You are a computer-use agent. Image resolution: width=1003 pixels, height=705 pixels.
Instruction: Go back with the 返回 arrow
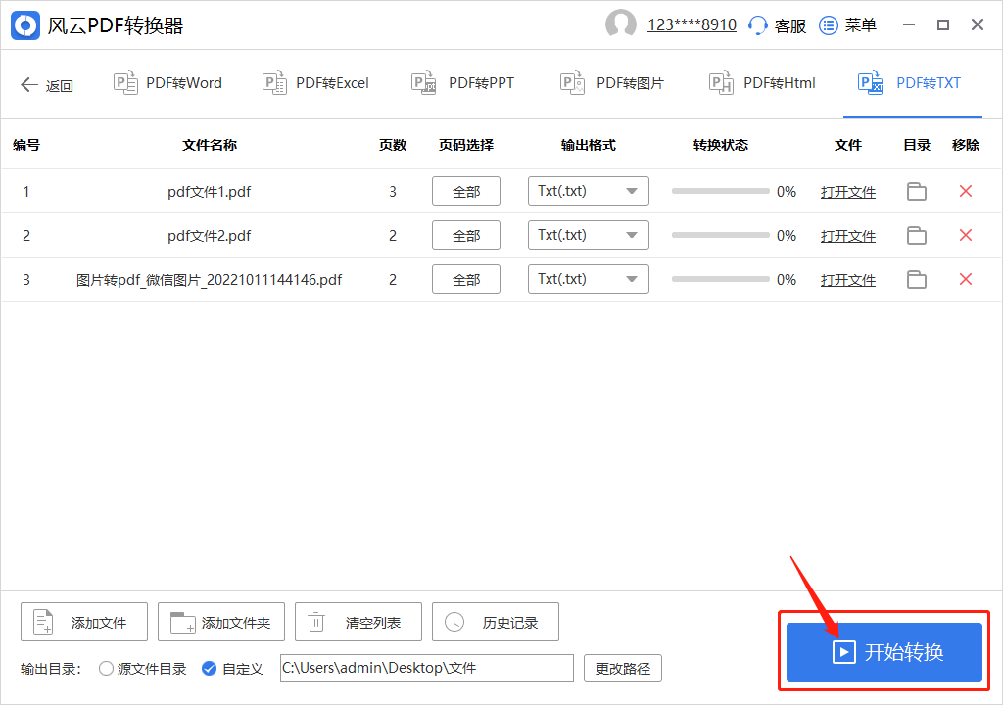pyautogui.click(x=47, y=84)
